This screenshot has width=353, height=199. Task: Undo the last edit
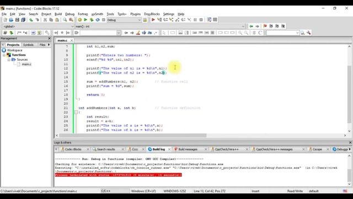pyautogui.click(x=31, y=20)
